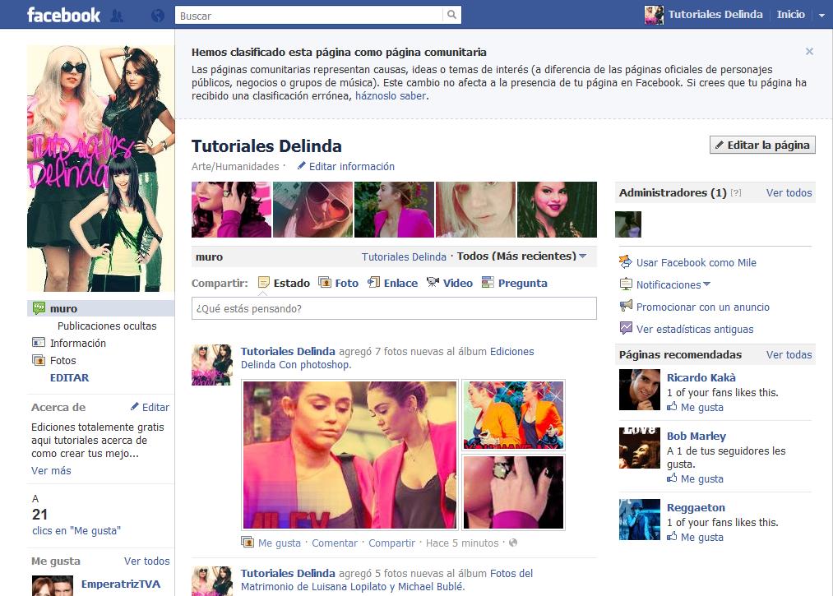Click EDITAR in the sidebar
The height and width of the screenshot is (596, 833).
(70, 377)
